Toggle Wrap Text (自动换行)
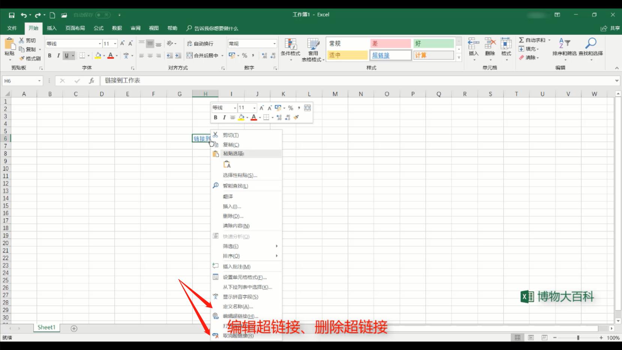The width and height of the screenshot is (622, 350). [200, 43]
